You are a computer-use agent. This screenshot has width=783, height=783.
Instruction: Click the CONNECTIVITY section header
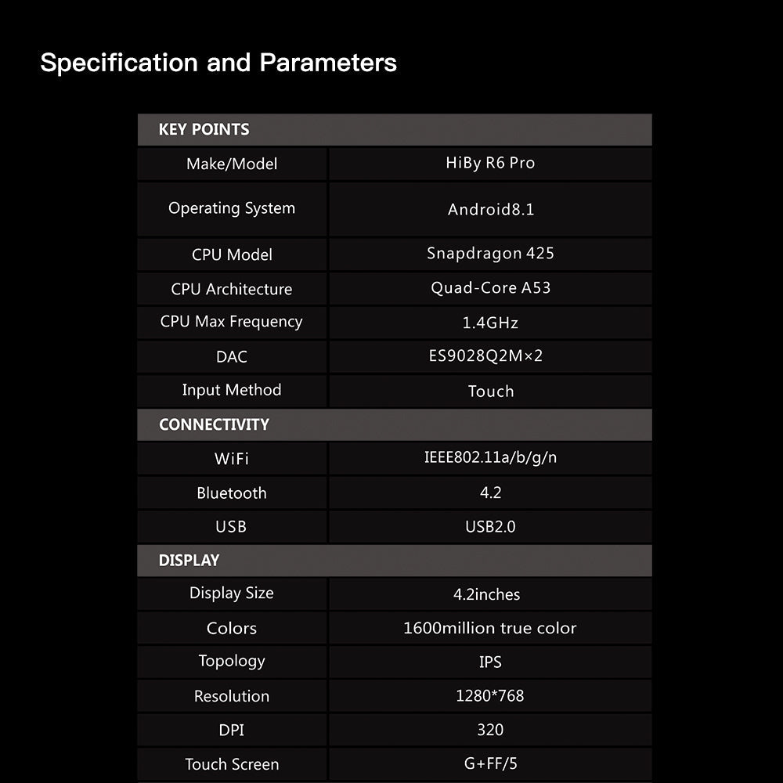coord(214,424)
